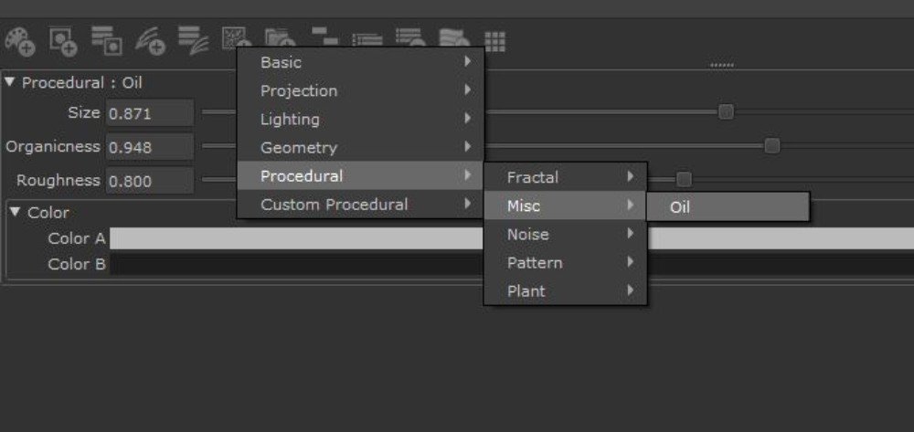Click the stacked layers icon beside the grid
Viewport: 914px width, 432px height.
click(454, 37)
